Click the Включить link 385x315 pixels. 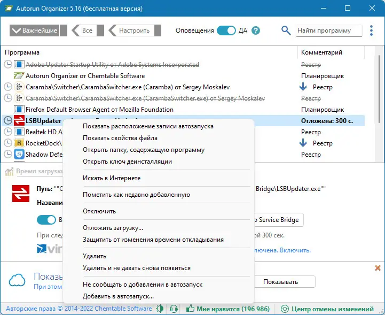click(x=295, y=250)
